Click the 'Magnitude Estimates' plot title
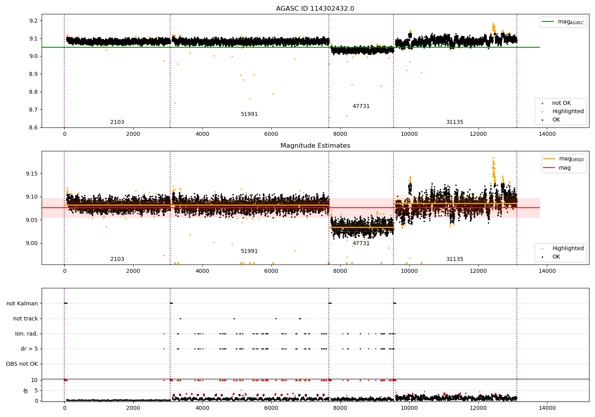The image size is (595, 417). (315, 146)
